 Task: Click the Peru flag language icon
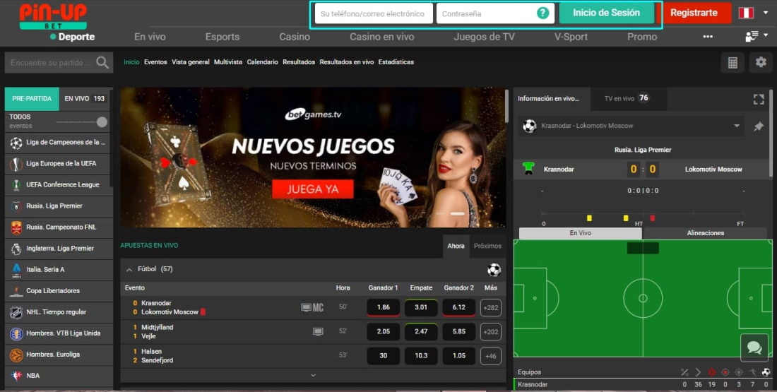[x=746, y=13]
